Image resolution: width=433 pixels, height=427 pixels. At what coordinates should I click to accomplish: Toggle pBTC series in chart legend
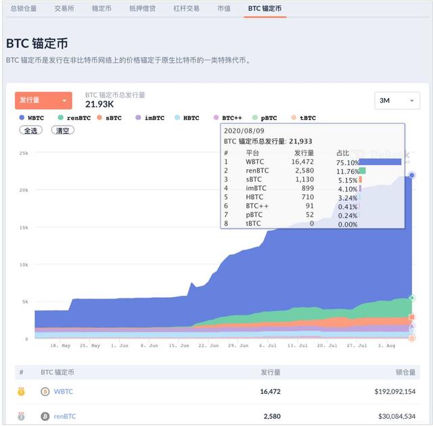(x=265, y=118)
